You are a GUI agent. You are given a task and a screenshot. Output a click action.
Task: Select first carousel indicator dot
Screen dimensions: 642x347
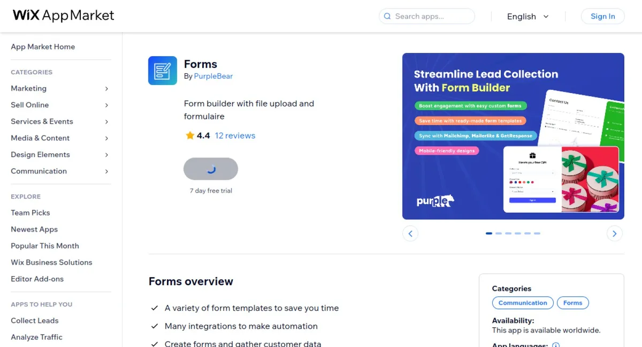(x=489, y=233)
